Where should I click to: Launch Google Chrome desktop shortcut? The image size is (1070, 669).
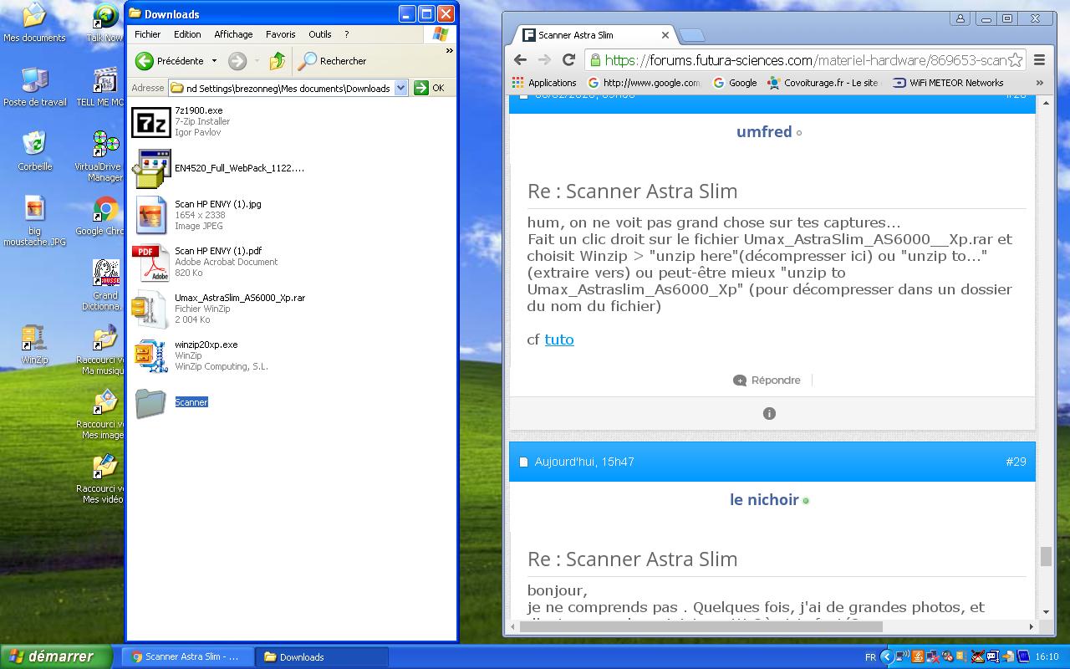[x=105, y=216]
